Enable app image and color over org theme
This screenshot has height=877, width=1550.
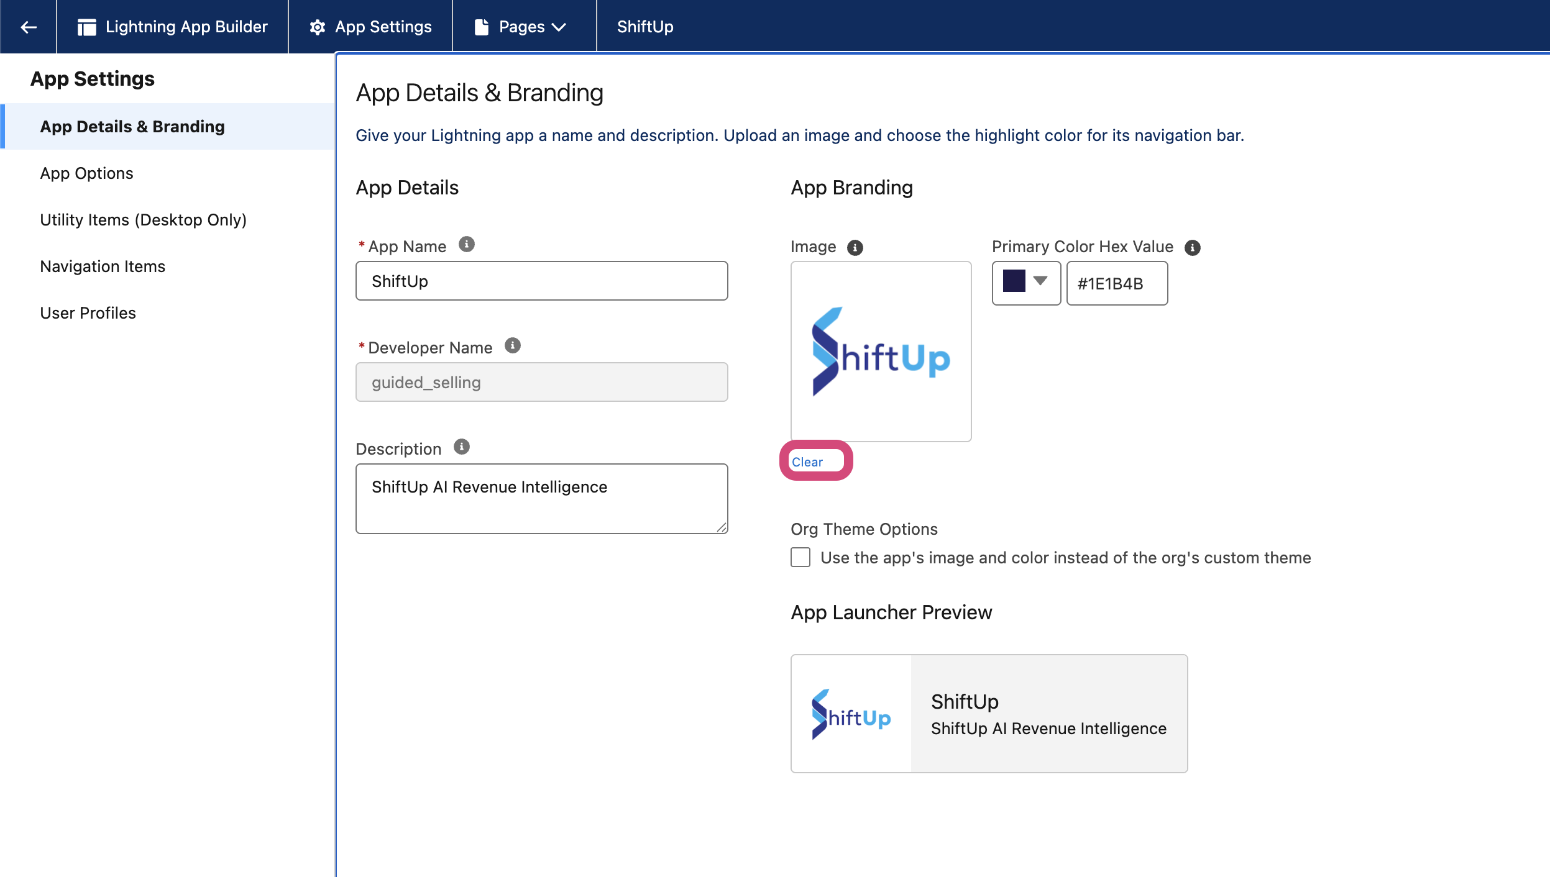coord(800,557)
